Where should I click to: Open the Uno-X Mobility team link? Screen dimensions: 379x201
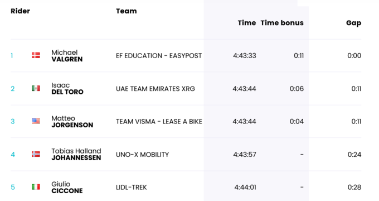click(x=142, y=155)
